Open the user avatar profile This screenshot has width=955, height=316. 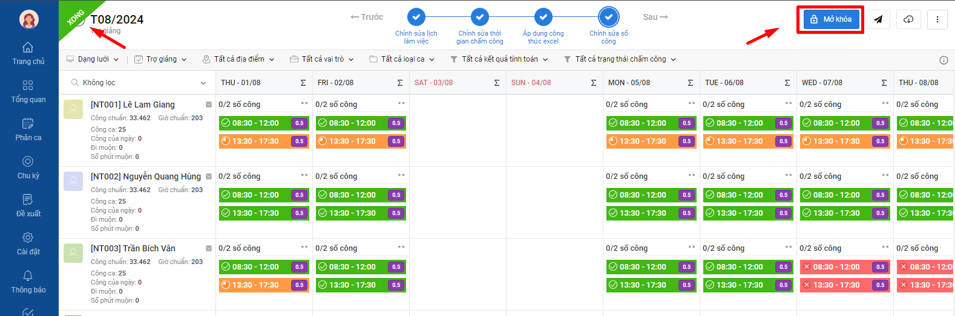click(x=28, y=19)
